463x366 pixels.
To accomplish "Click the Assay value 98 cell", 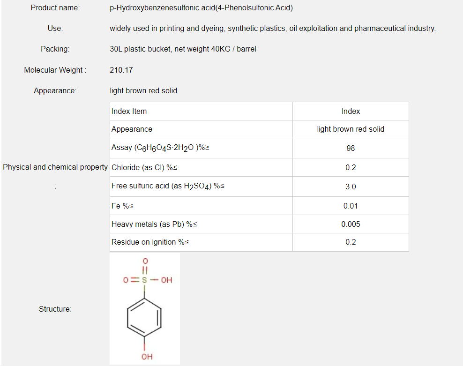I will (351, 148).
